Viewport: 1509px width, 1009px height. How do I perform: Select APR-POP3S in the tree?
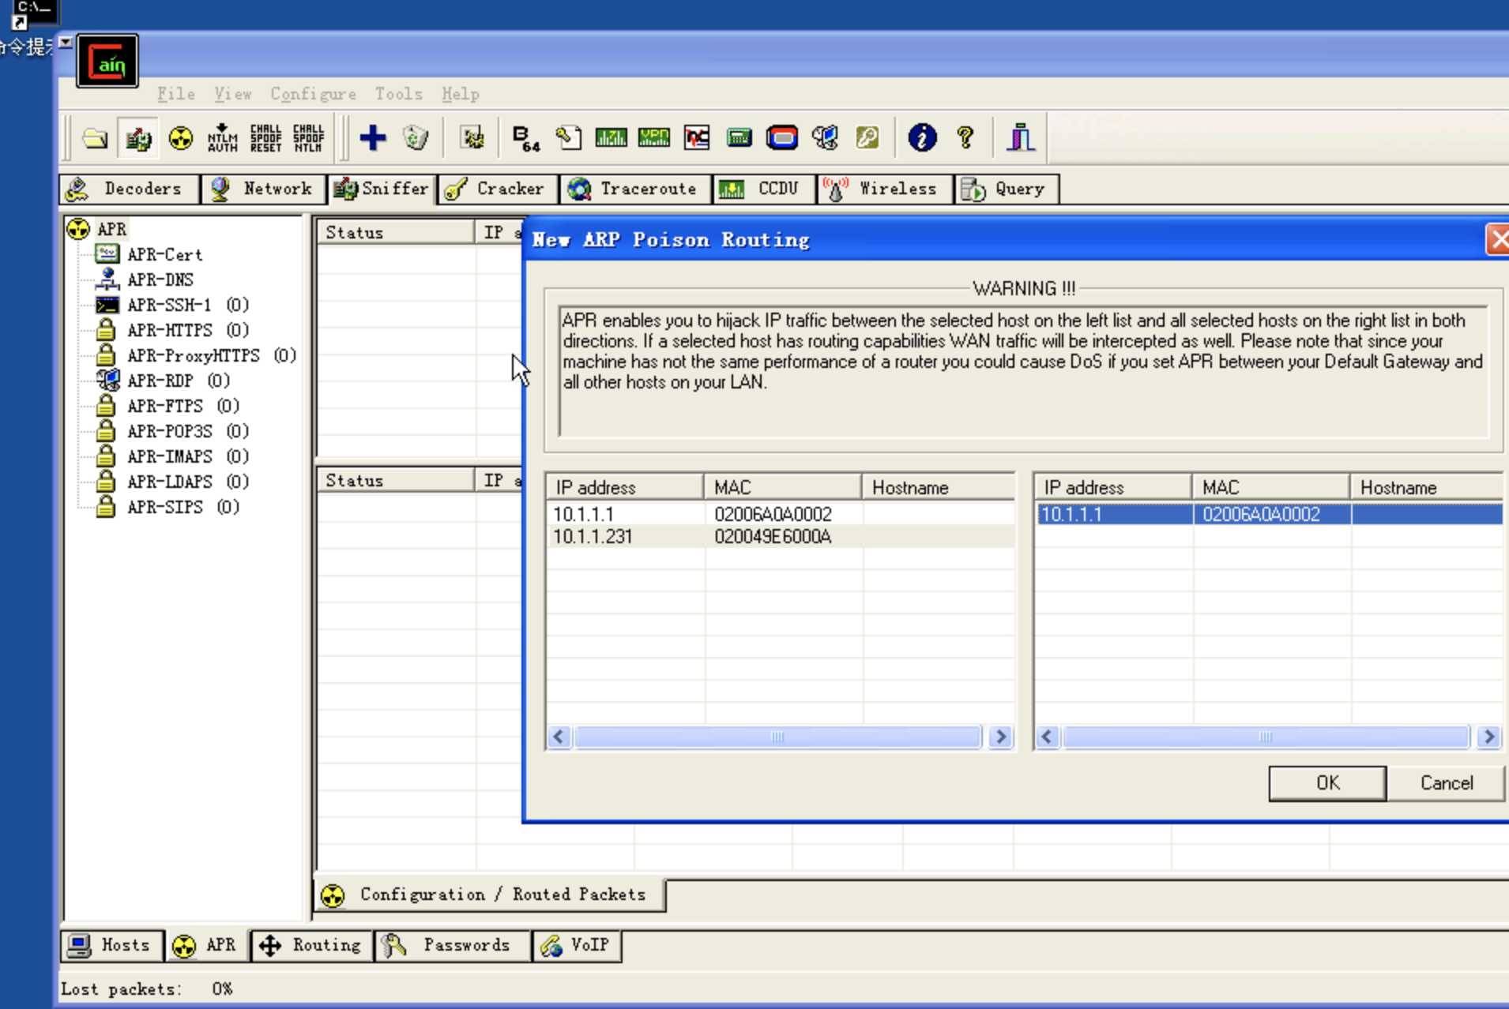(187, 431)
